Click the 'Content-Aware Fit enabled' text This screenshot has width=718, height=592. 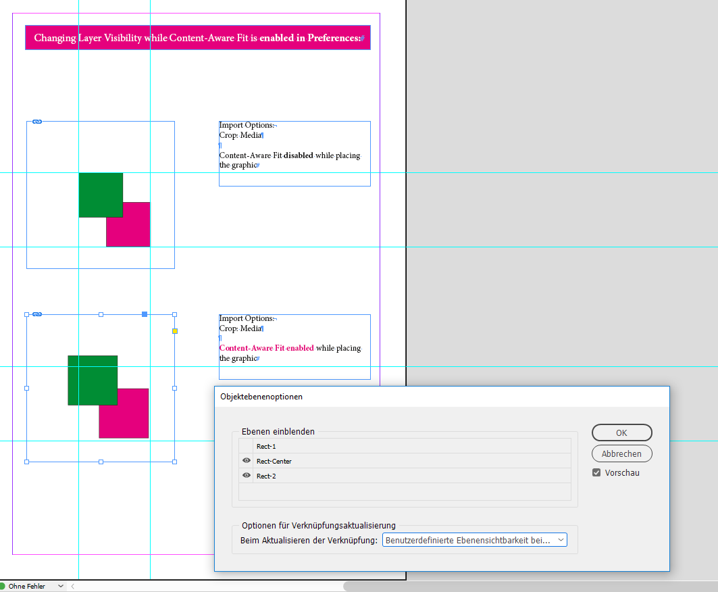pyautogui.click(x=267, y=348)
